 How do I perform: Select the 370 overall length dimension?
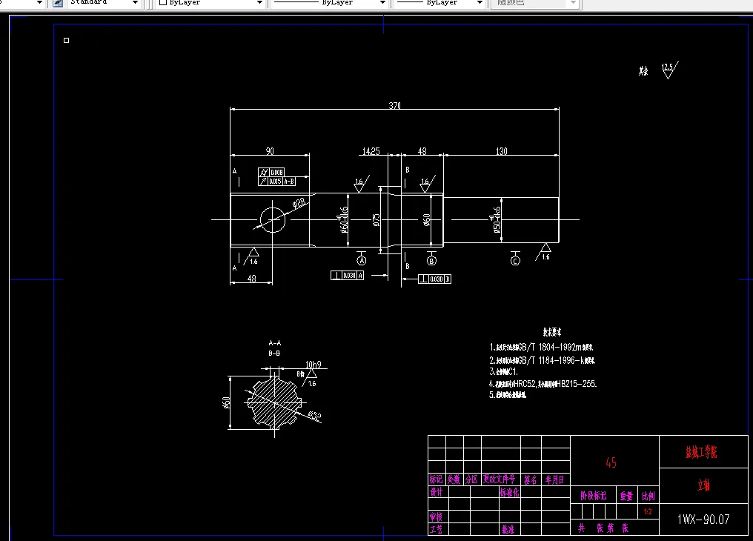[395, 106]
